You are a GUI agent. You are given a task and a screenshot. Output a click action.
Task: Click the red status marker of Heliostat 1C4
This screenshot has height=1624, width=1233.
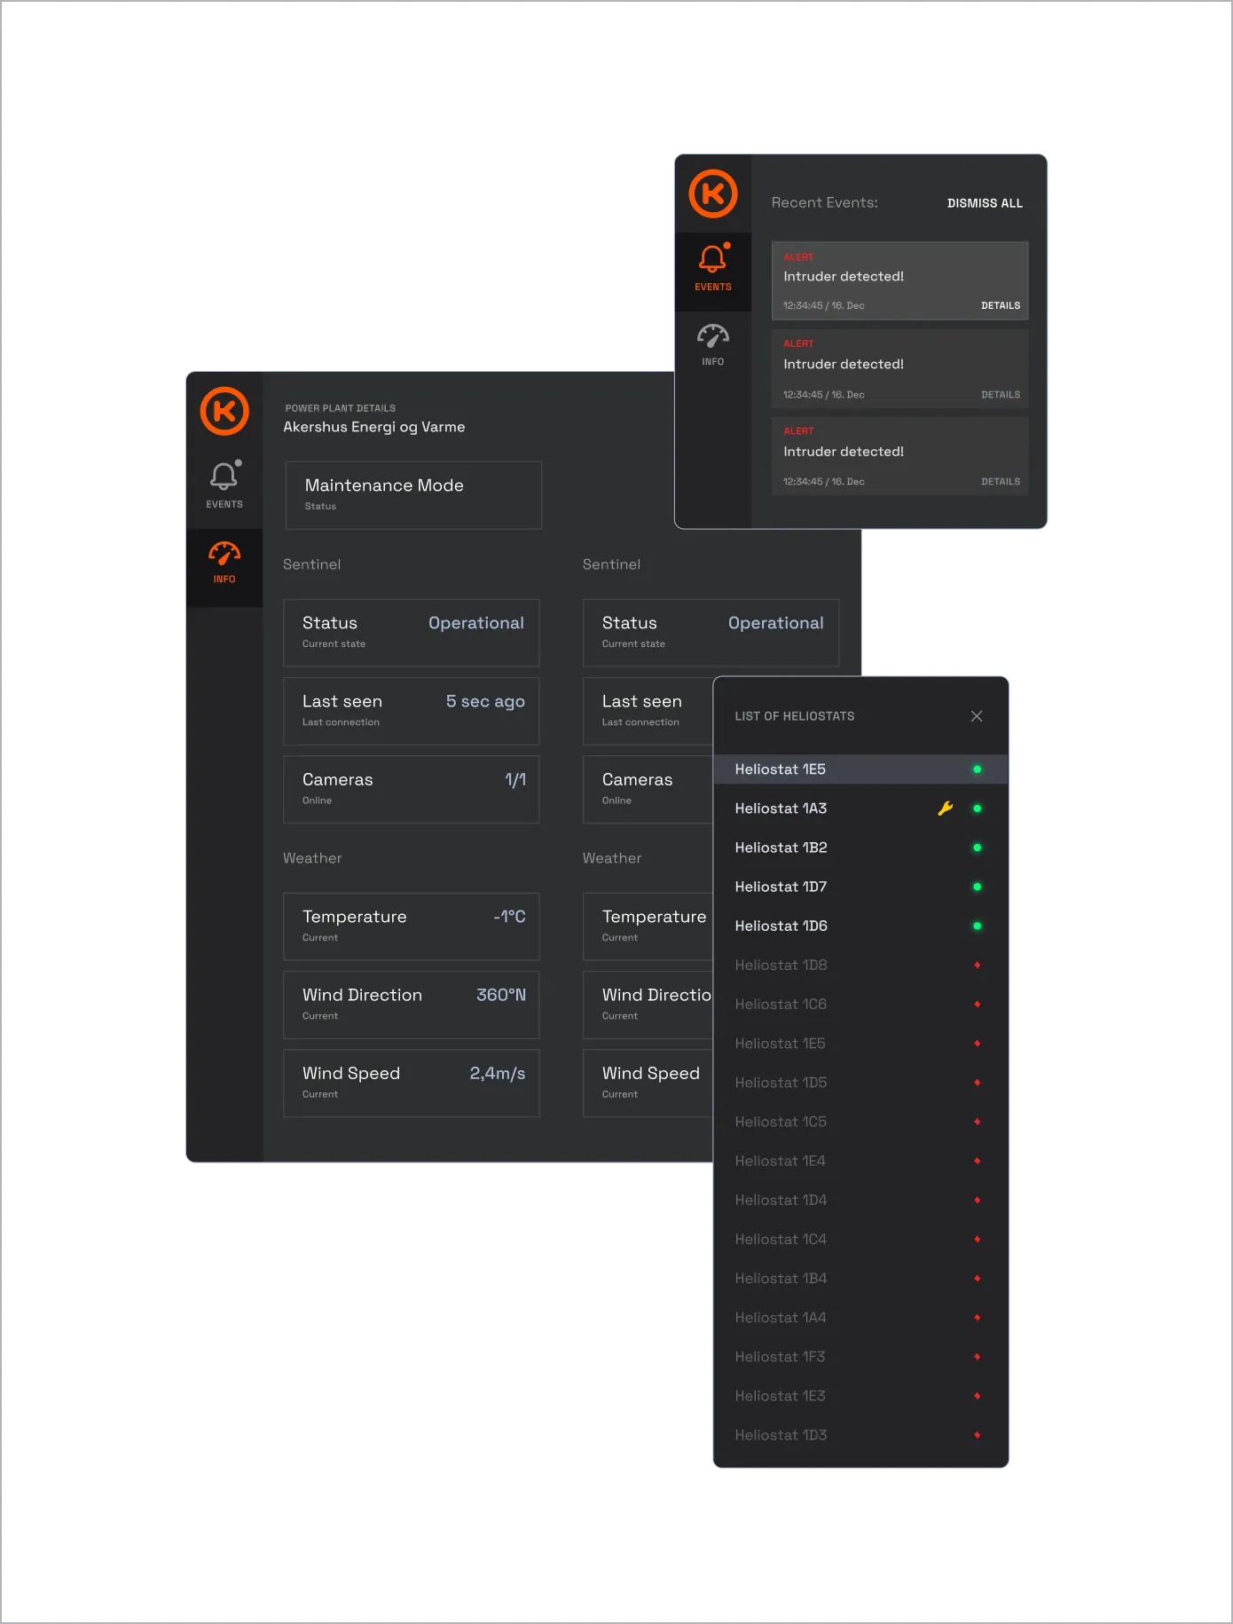[978, 1239]
